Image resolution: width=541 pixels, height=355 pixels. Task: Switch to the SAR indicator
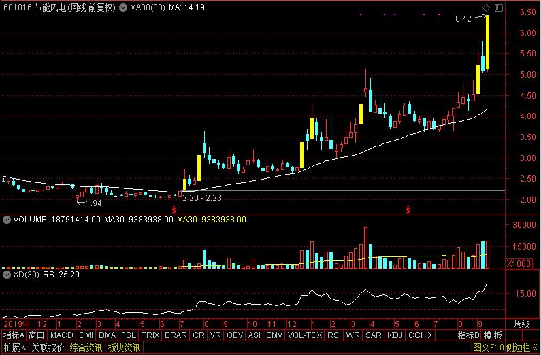(374, 335)
